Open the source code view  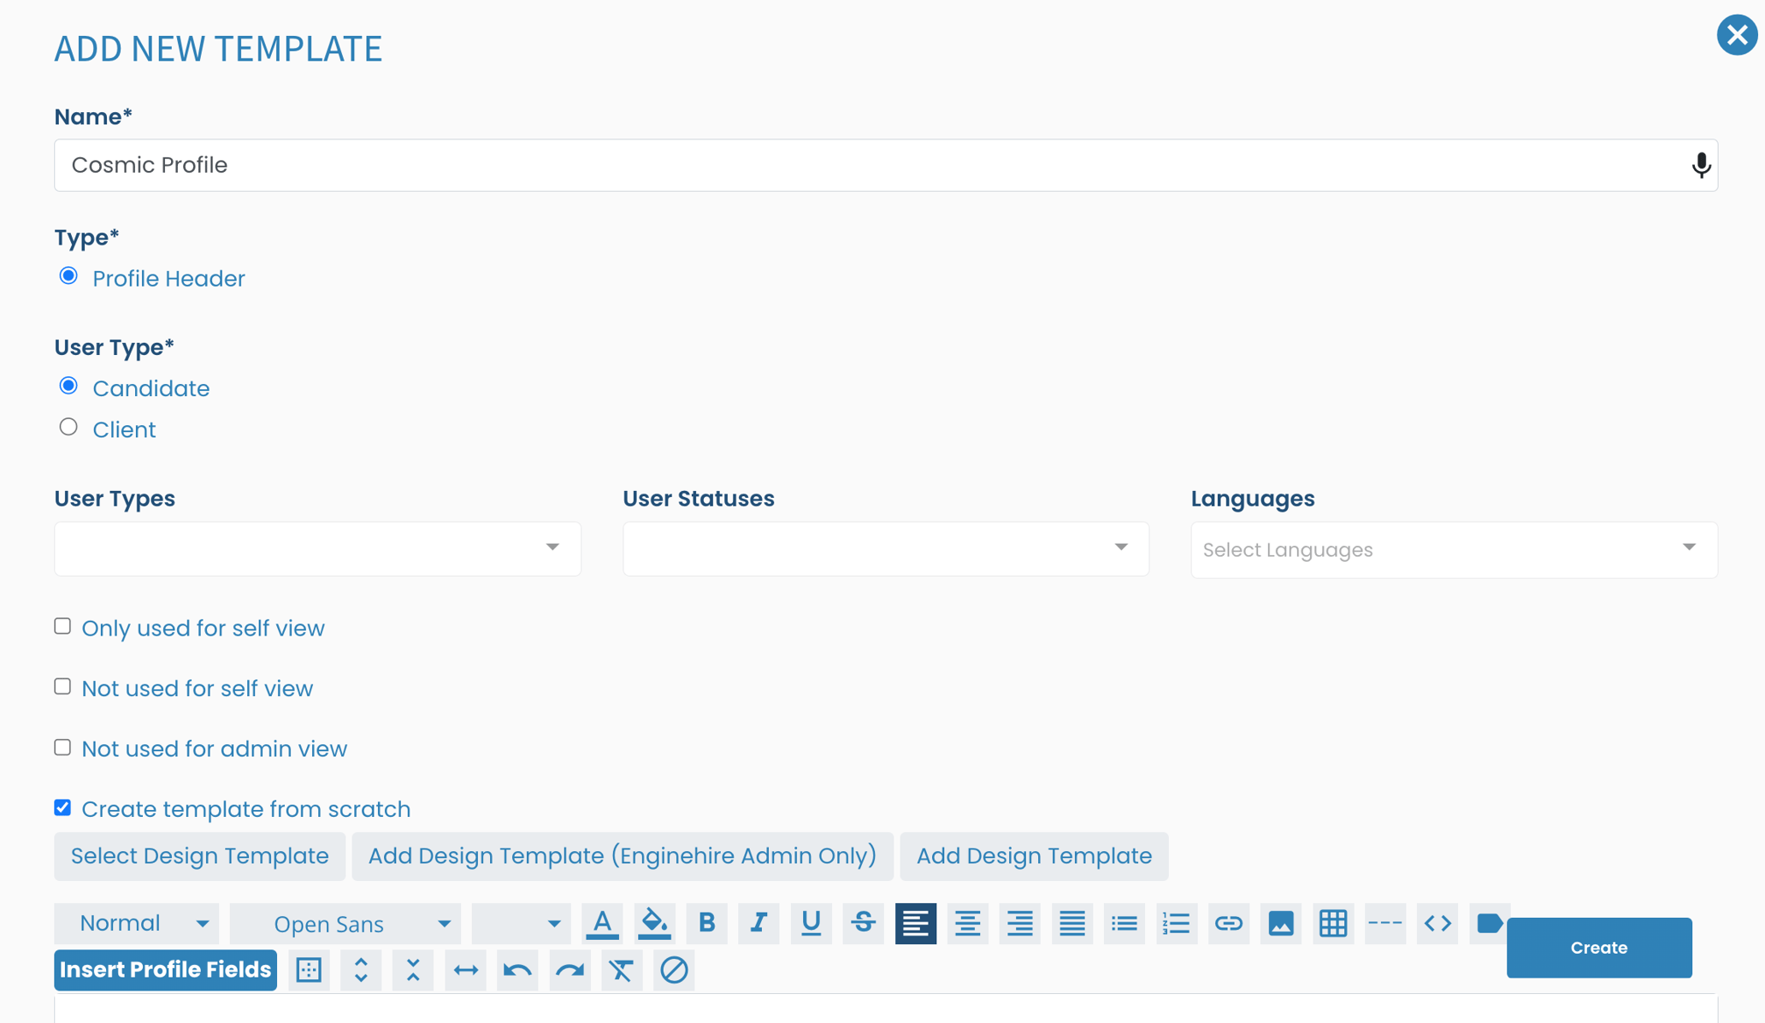(1437, 924)
